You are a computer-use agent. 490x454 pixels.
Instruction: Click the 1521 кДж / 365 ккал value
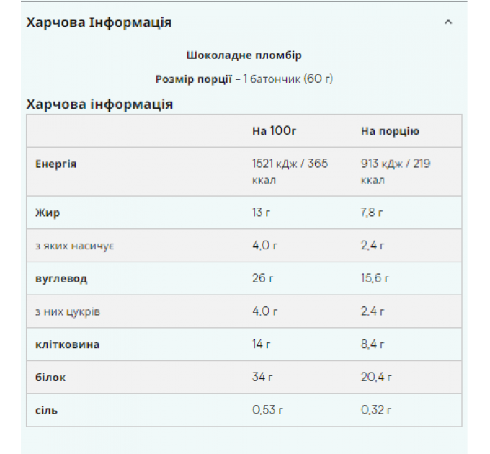pos(290,172)
